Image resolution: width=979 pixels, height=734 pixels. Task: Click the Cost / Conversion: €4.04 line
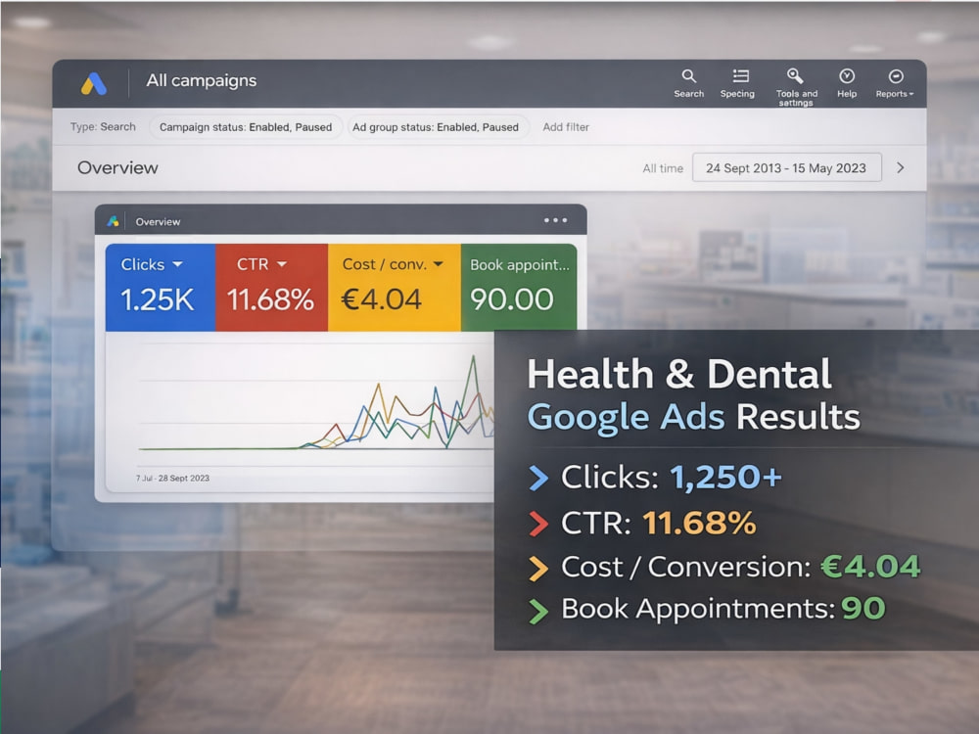[x=724, y=567]
